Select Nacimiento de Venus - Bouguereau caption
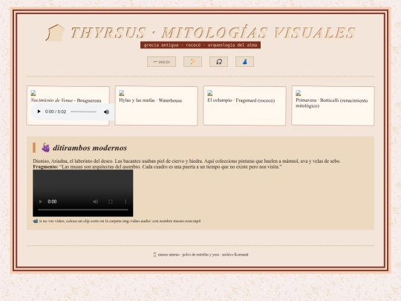The image size is (401, 301). click(x=66, y=100)
